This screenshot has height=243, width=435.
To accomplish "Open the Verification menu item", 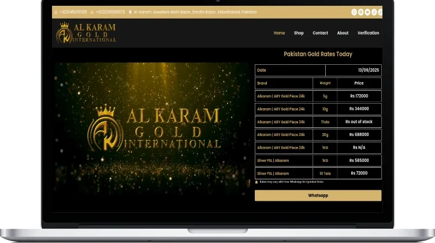I will [x=368, y=33].
